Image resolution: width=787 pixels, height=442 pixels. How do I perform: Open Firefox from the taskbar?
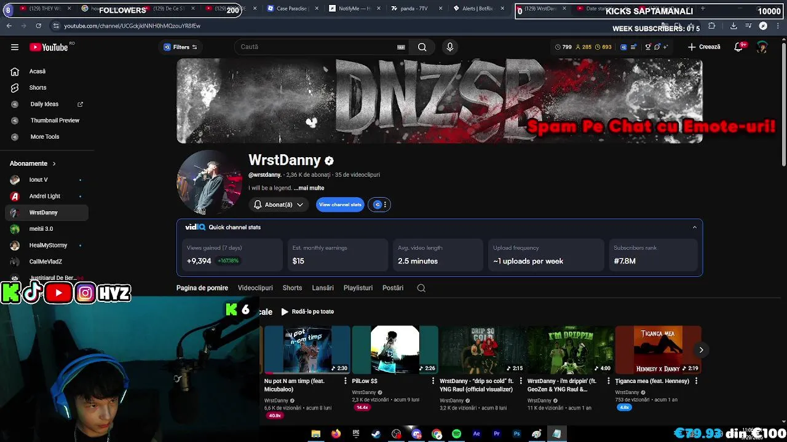(x=336, y=434)
